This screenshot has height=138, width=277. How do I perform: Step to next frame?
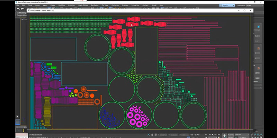click(216, 135)
